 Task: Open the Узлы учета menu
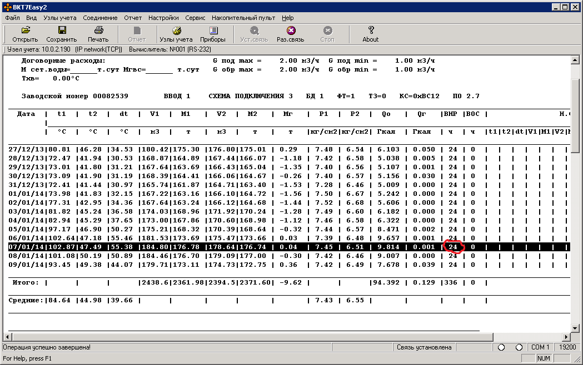pyautogui.click(x=60, y=18)
